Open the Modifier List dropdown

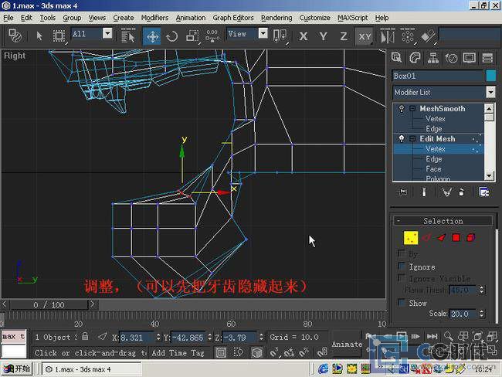pyautogui.click(x=490, y=92)
